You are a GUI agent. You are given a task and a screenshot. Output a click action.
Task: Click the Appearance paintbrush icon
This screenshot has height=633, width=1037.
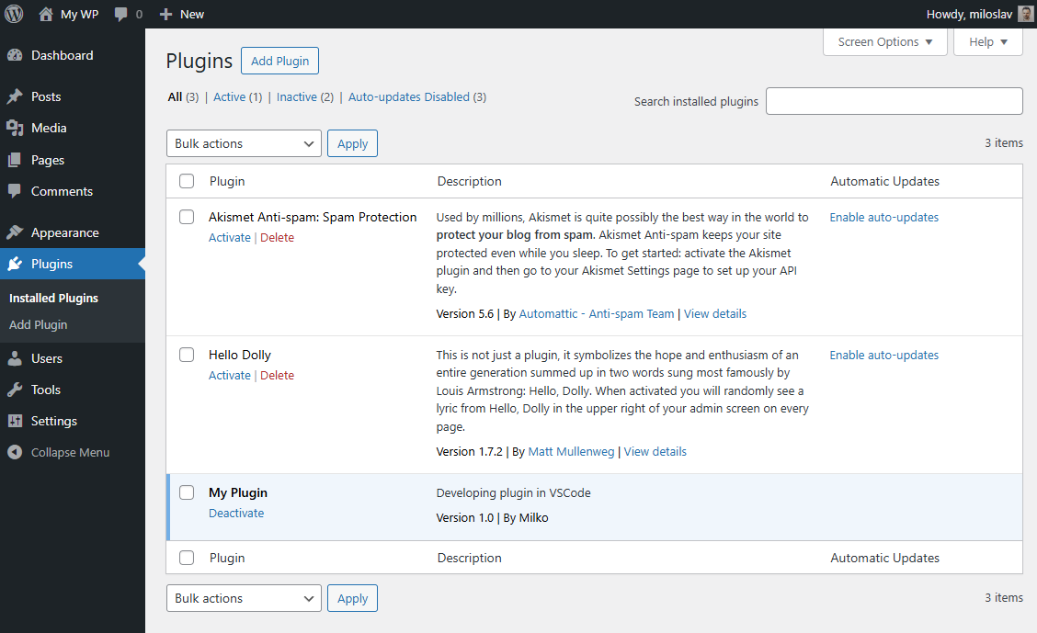[x=17, y=232]
